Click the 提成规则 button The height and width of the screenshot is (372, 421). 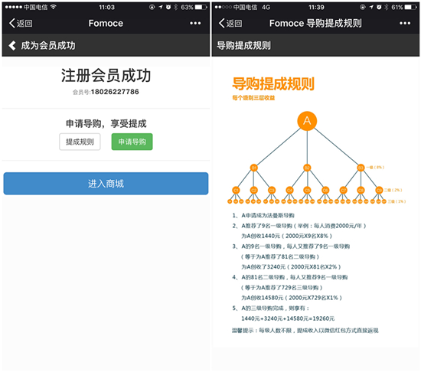80,142
